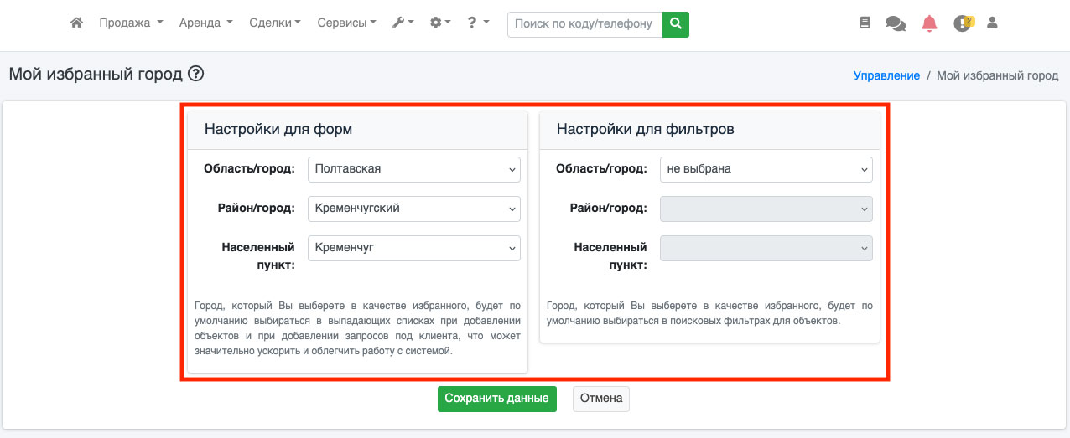Expand the filters 'не выбрана' region dropdown
The image size is (1070, 438).
(x=766, y=169)
